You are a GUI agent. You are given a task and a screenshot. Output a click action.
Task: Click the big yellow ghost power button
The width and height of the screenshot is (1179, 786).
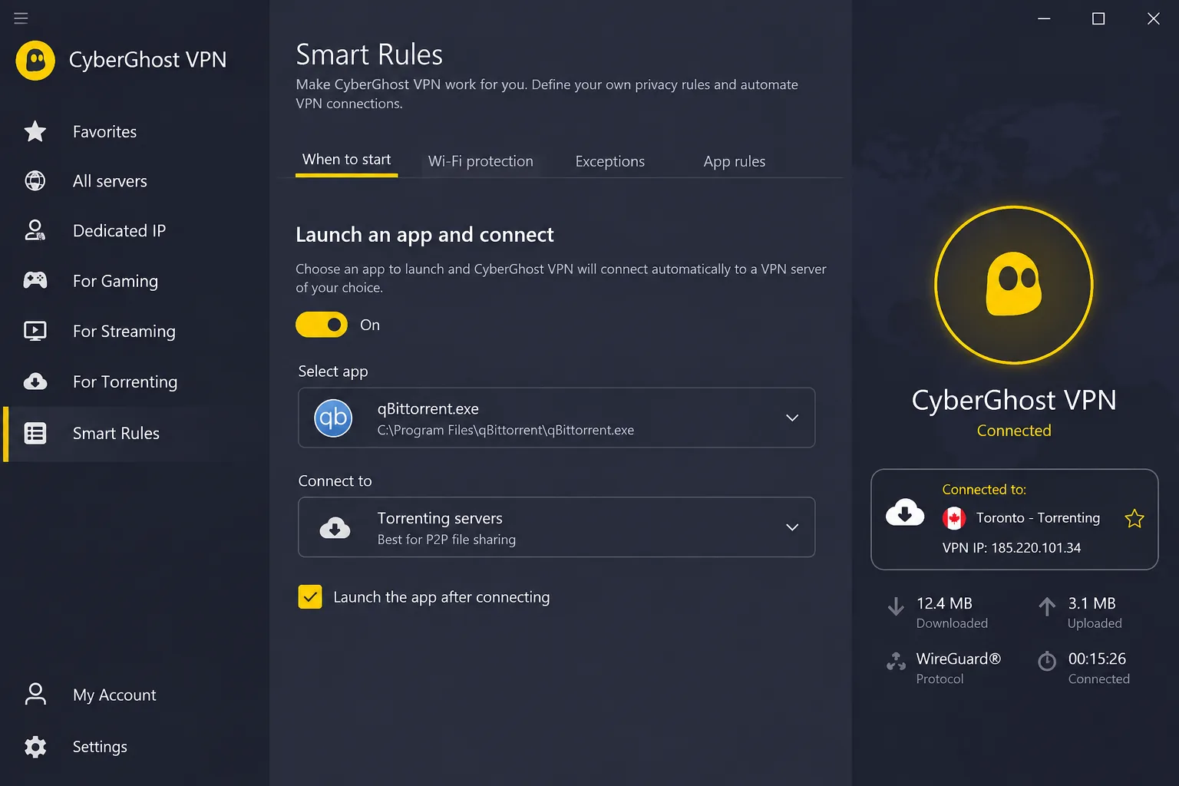coord(1014,285)
